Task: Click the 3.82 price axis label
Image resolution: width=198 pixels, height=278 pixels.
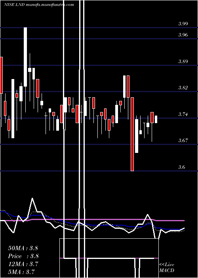Action: [x=183, y=88]
